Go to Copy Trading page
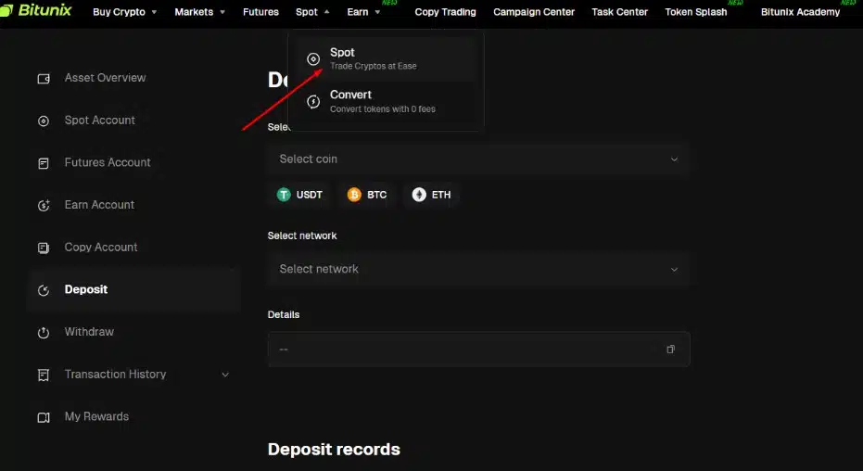The width and height of the screenshot is (863, 471). (445, 11)
